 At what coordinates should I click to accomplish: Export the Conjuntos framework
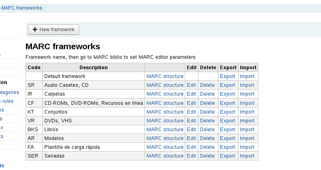228,112
